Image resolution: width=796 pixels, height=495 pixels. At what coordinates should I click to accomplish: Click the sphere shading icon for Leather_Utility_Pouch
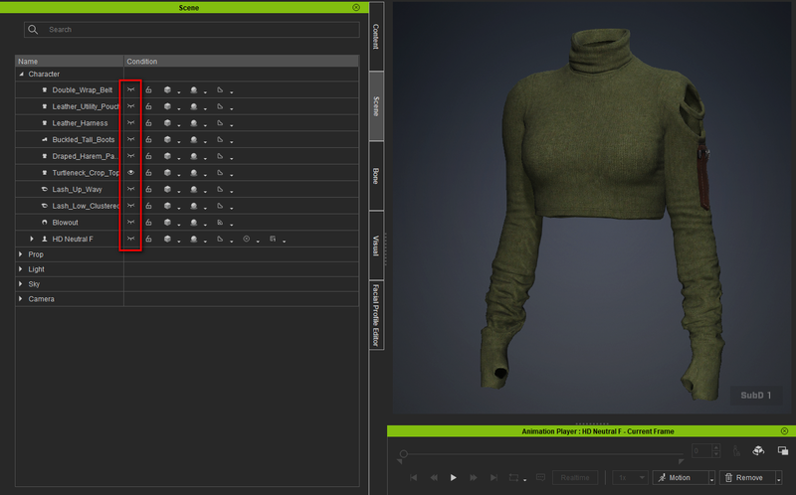[x=193, y=107]
